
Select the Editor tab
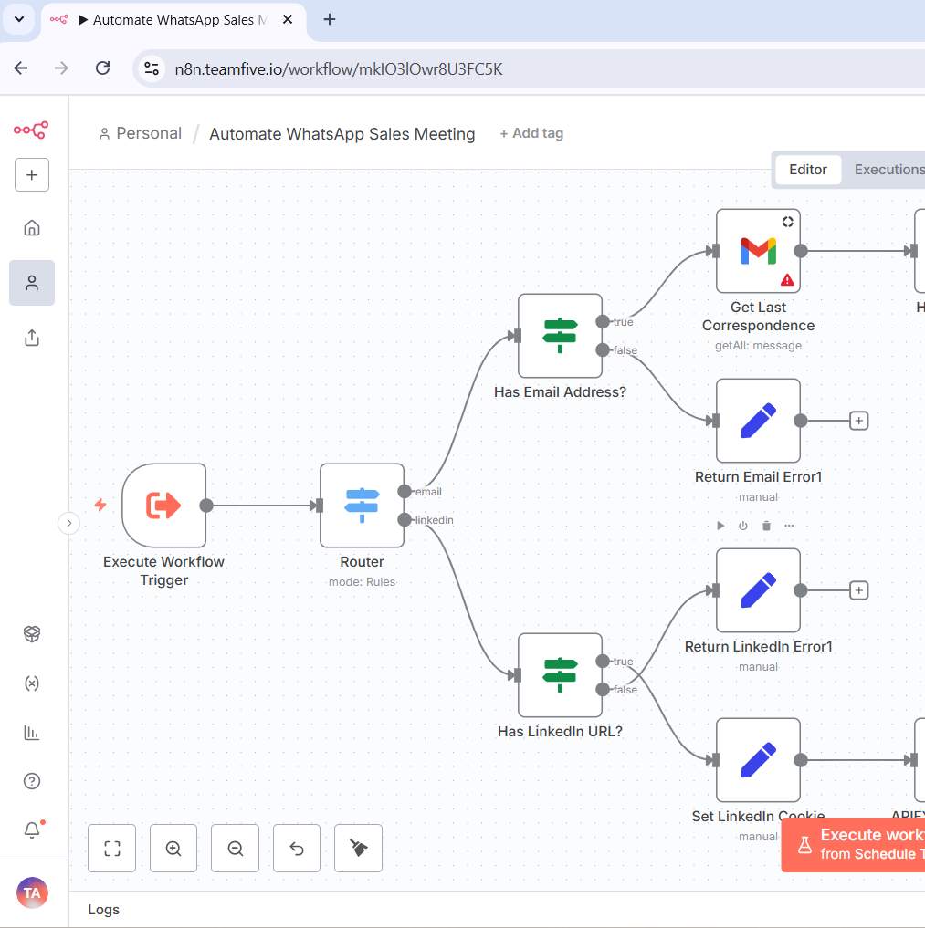(808, 170)
